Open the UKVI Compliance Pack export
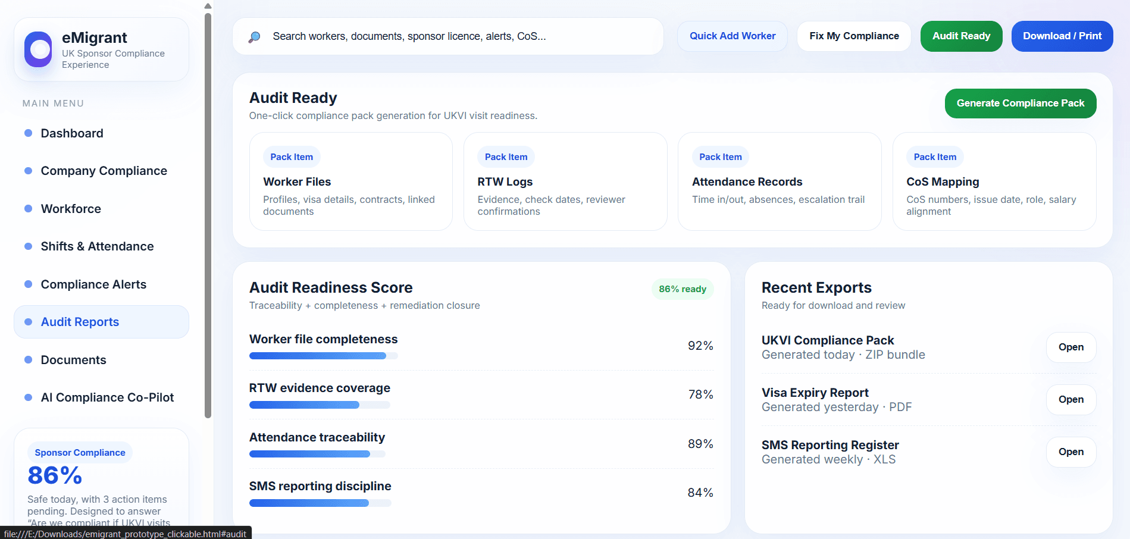Viewport: 1130px width, 539px height. 1070,347
